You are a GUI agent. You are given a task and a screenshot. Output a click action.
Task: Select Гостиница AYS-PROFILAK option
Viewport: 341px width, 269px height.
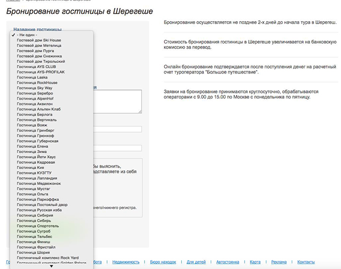tap(51, 72)
